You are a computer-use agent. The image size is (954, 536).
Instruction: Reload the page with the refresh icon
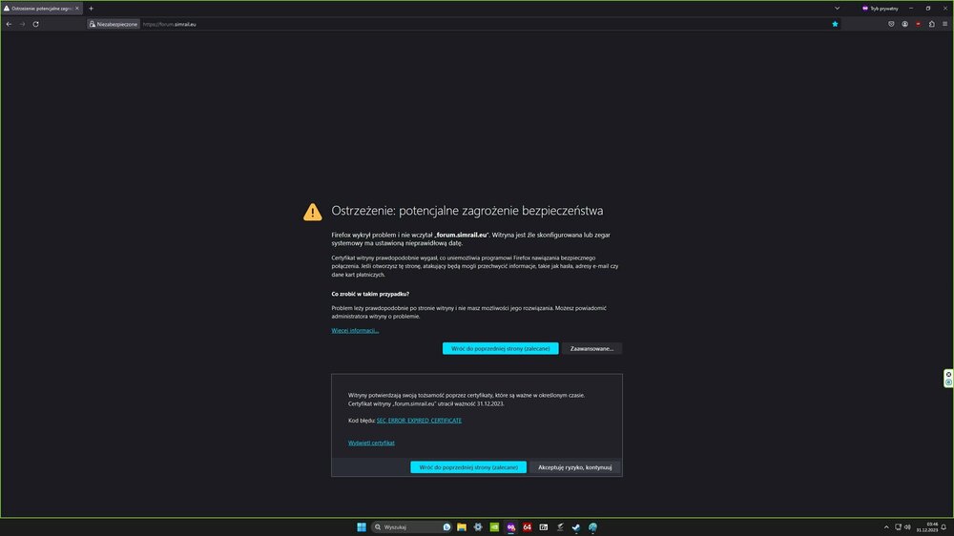[x=36, y=25]
